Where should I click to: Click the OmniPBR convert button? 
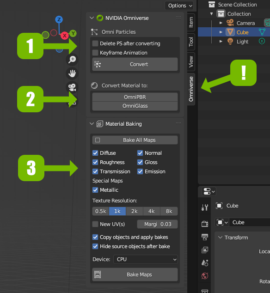135,97
